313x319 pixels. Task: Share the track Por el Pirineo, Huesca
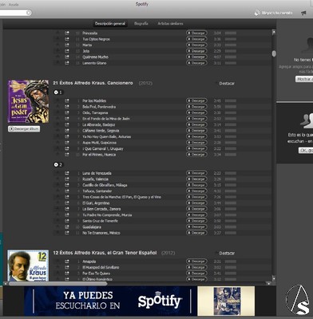(x=67, y=155)
